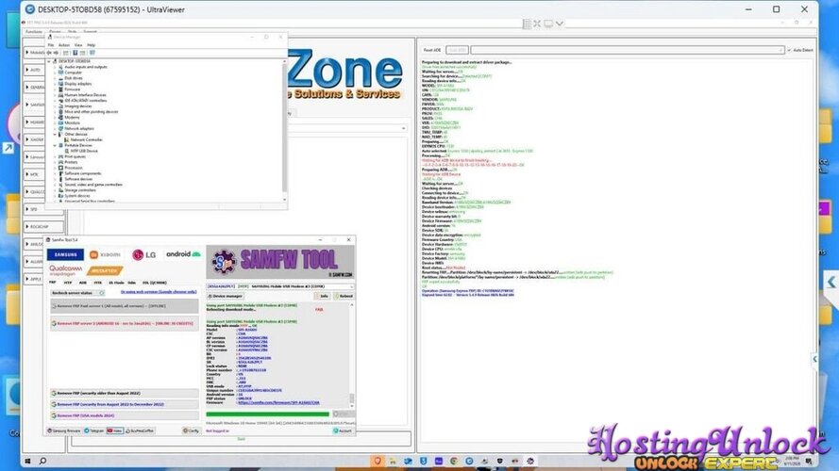The width and height of the screenshot is (839, 471).
Task: Expand the Modems node
Action: point(55,118)
